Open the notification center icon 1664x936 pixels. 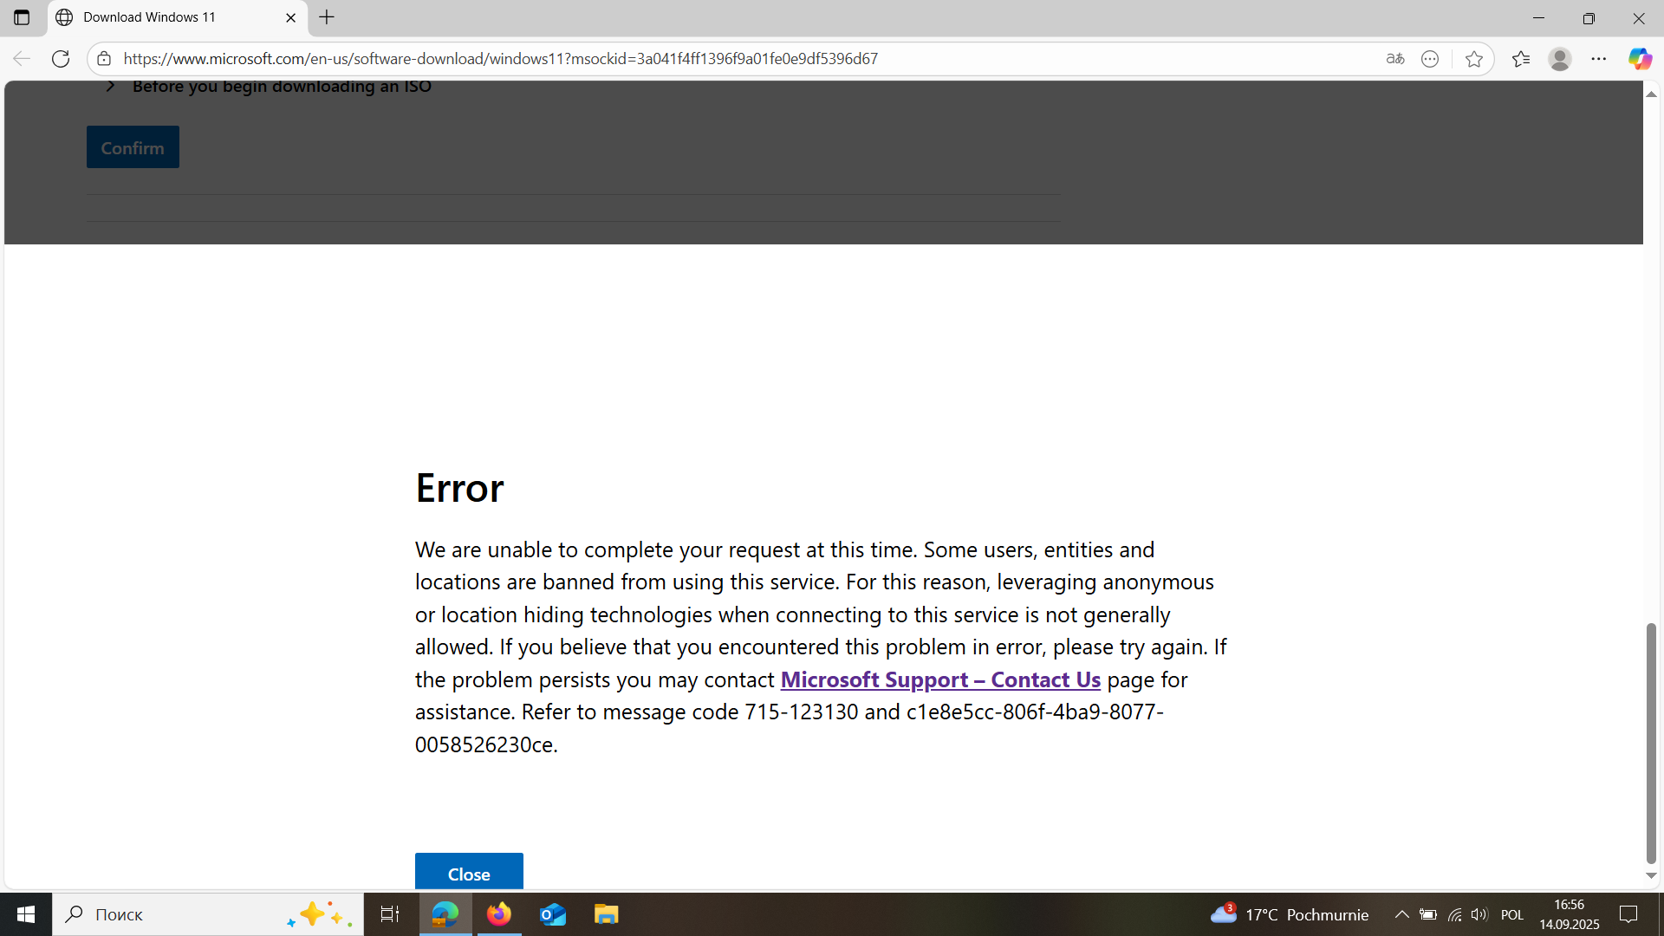click(x=1629, y=914)
